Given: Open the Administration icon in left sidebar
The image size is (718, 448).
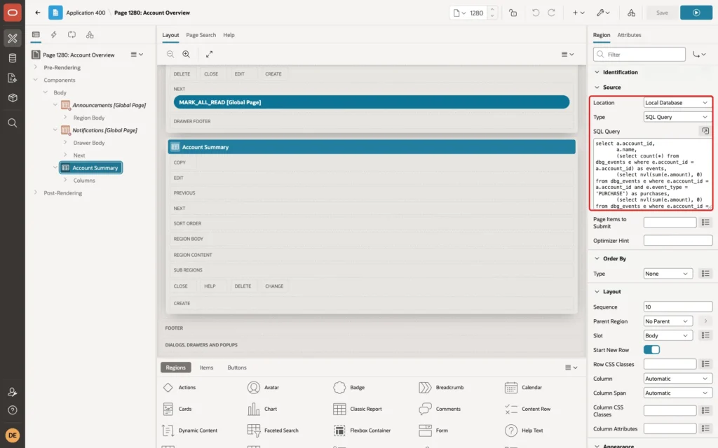Looking at the screenshot, I should coord(13,392).
